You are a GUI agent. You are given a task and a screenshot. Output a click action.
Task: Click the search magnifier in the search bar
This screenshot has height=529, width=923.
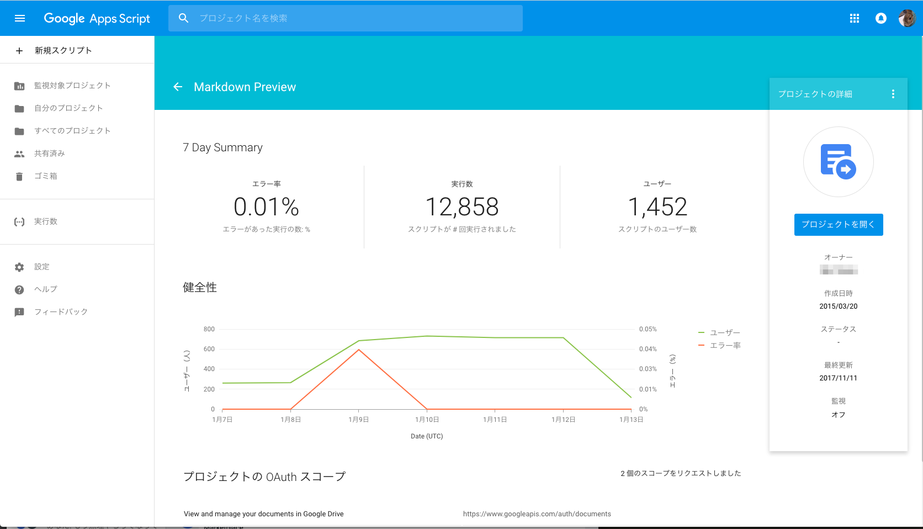click(184, 18)
